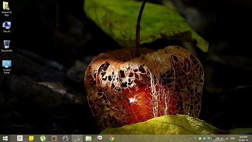Click the blue checkmark tray icon
Image resolution: width=252 pixels, height=142 pixels.
click(208, 139)
